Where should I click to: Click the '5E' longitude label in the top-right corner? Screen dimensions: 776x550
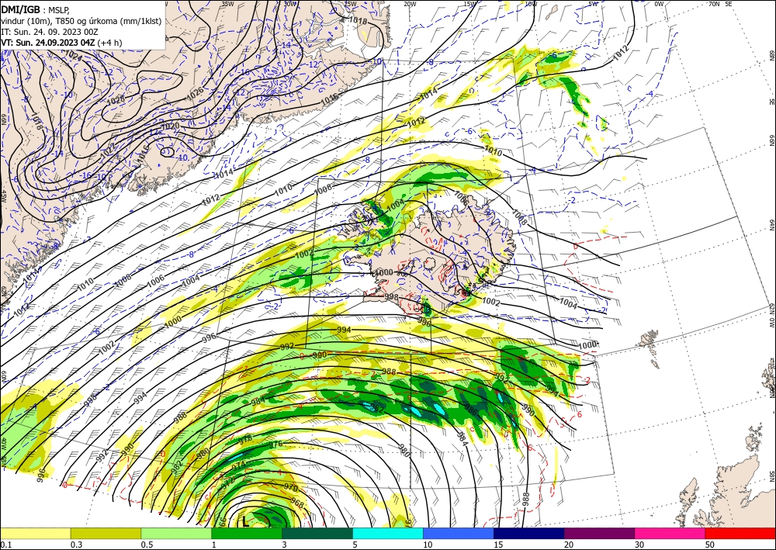click(x=729, y=4)
